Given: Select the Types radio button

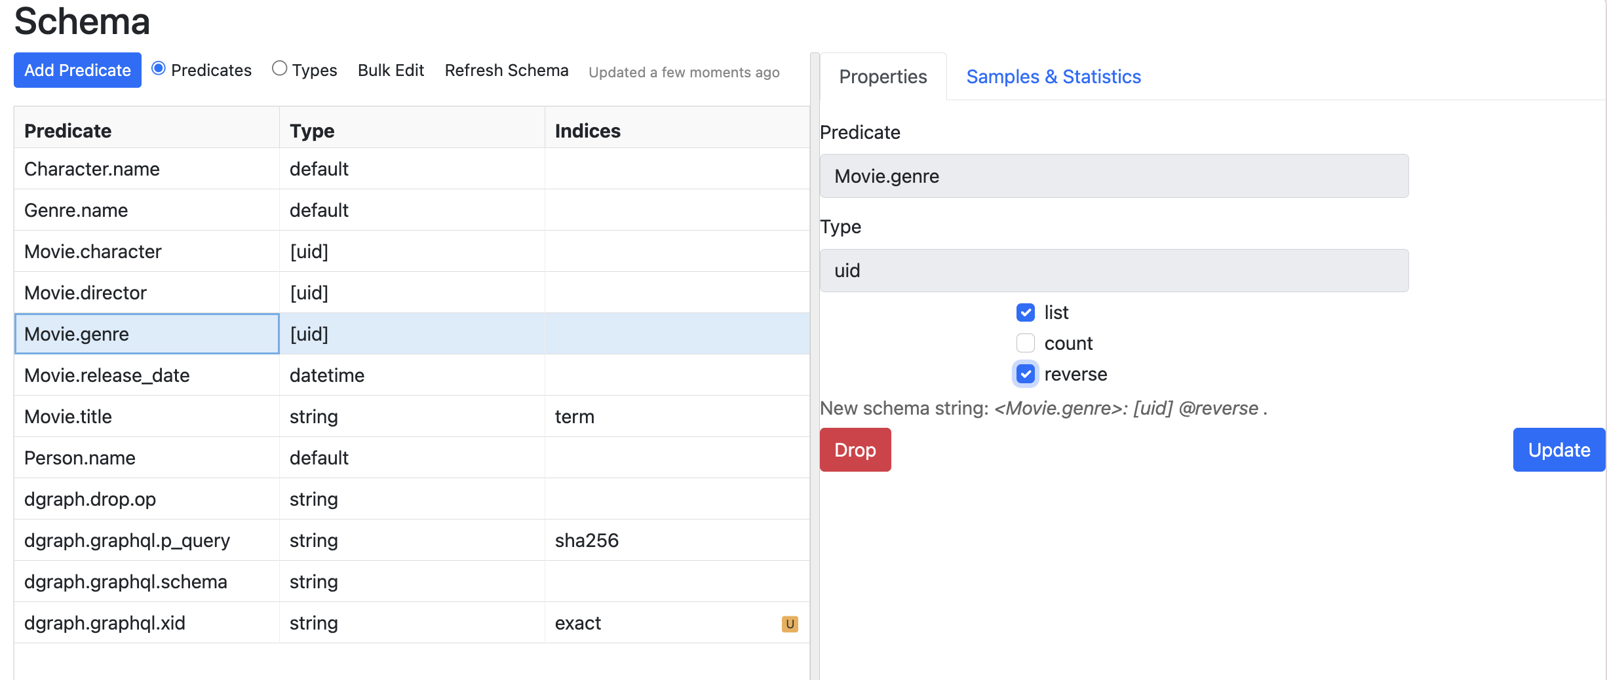Looking at the screenshot, I should tap(279, 69).
